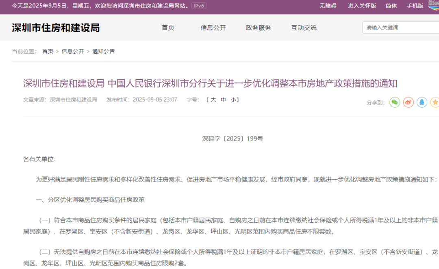Click 当前位置 breadcrumb label
Image resolution: width=439 pixels, height=269 pixels.
[x=24, y=51]
